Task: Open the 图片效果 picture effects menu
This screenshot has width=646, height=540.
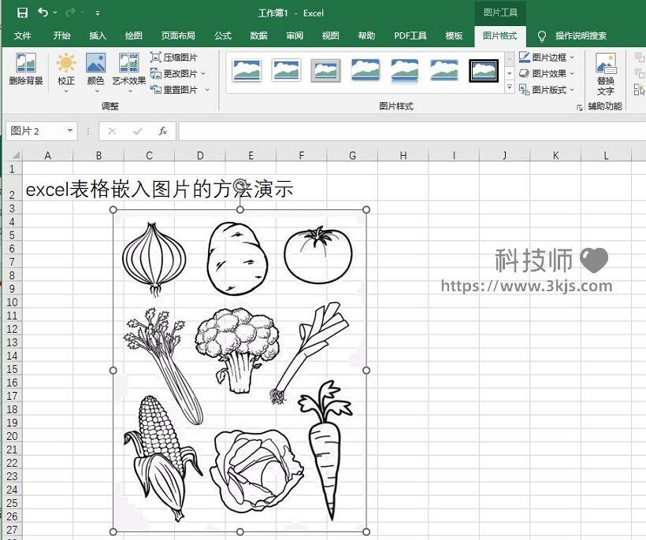Action: coord(546,74)
